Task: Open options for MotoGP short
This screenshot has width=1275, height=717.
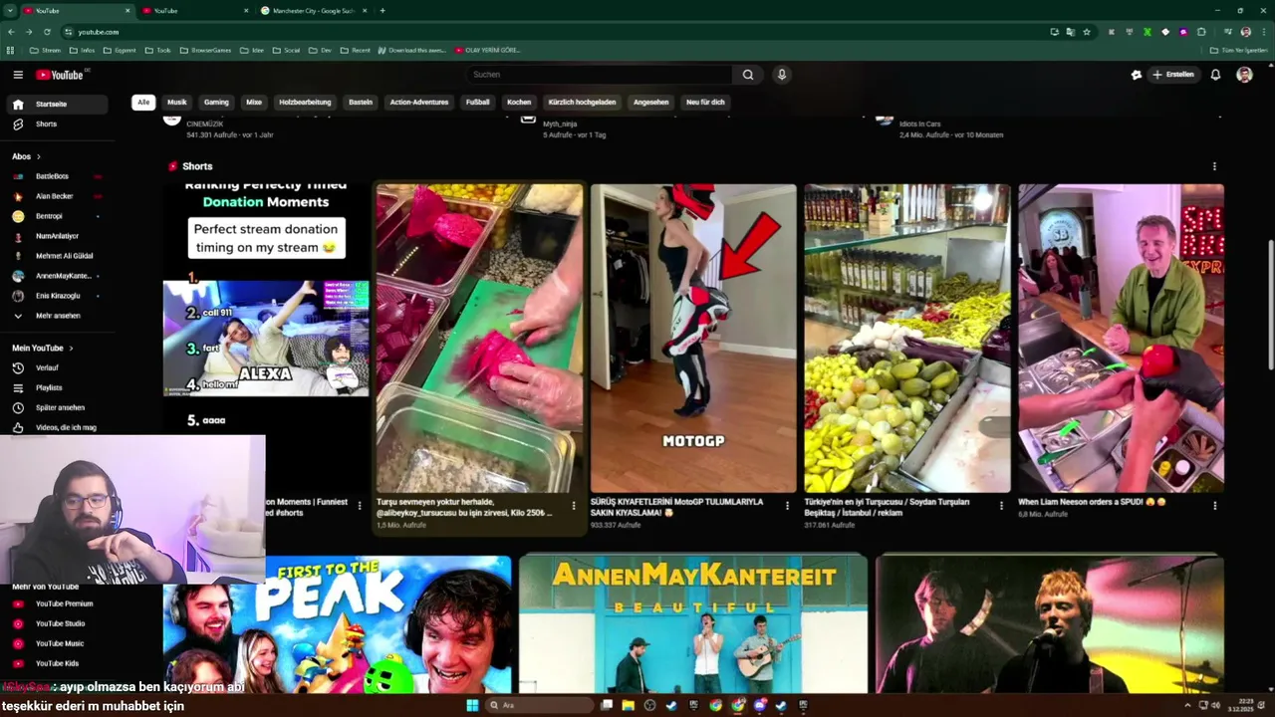Action: (x=787, y=506)
